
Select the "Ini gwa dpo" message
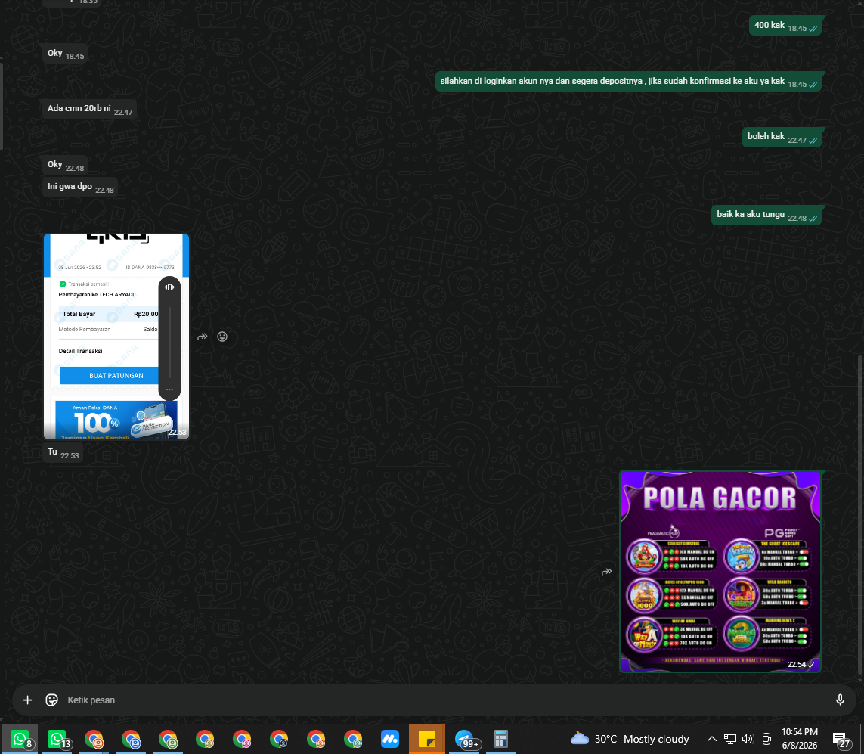pyautogui.click(x=80, y=187)
